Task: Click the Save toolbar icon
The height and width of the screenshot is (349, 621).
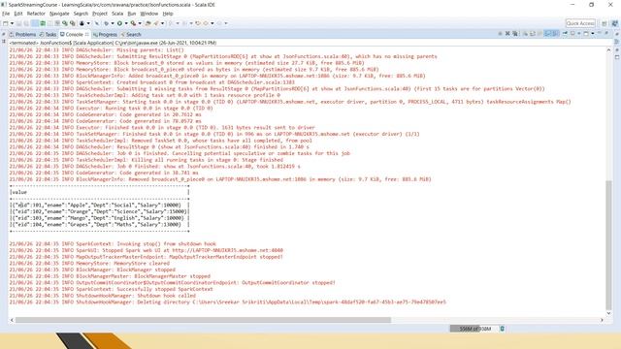Action: (x=18, y=23)
